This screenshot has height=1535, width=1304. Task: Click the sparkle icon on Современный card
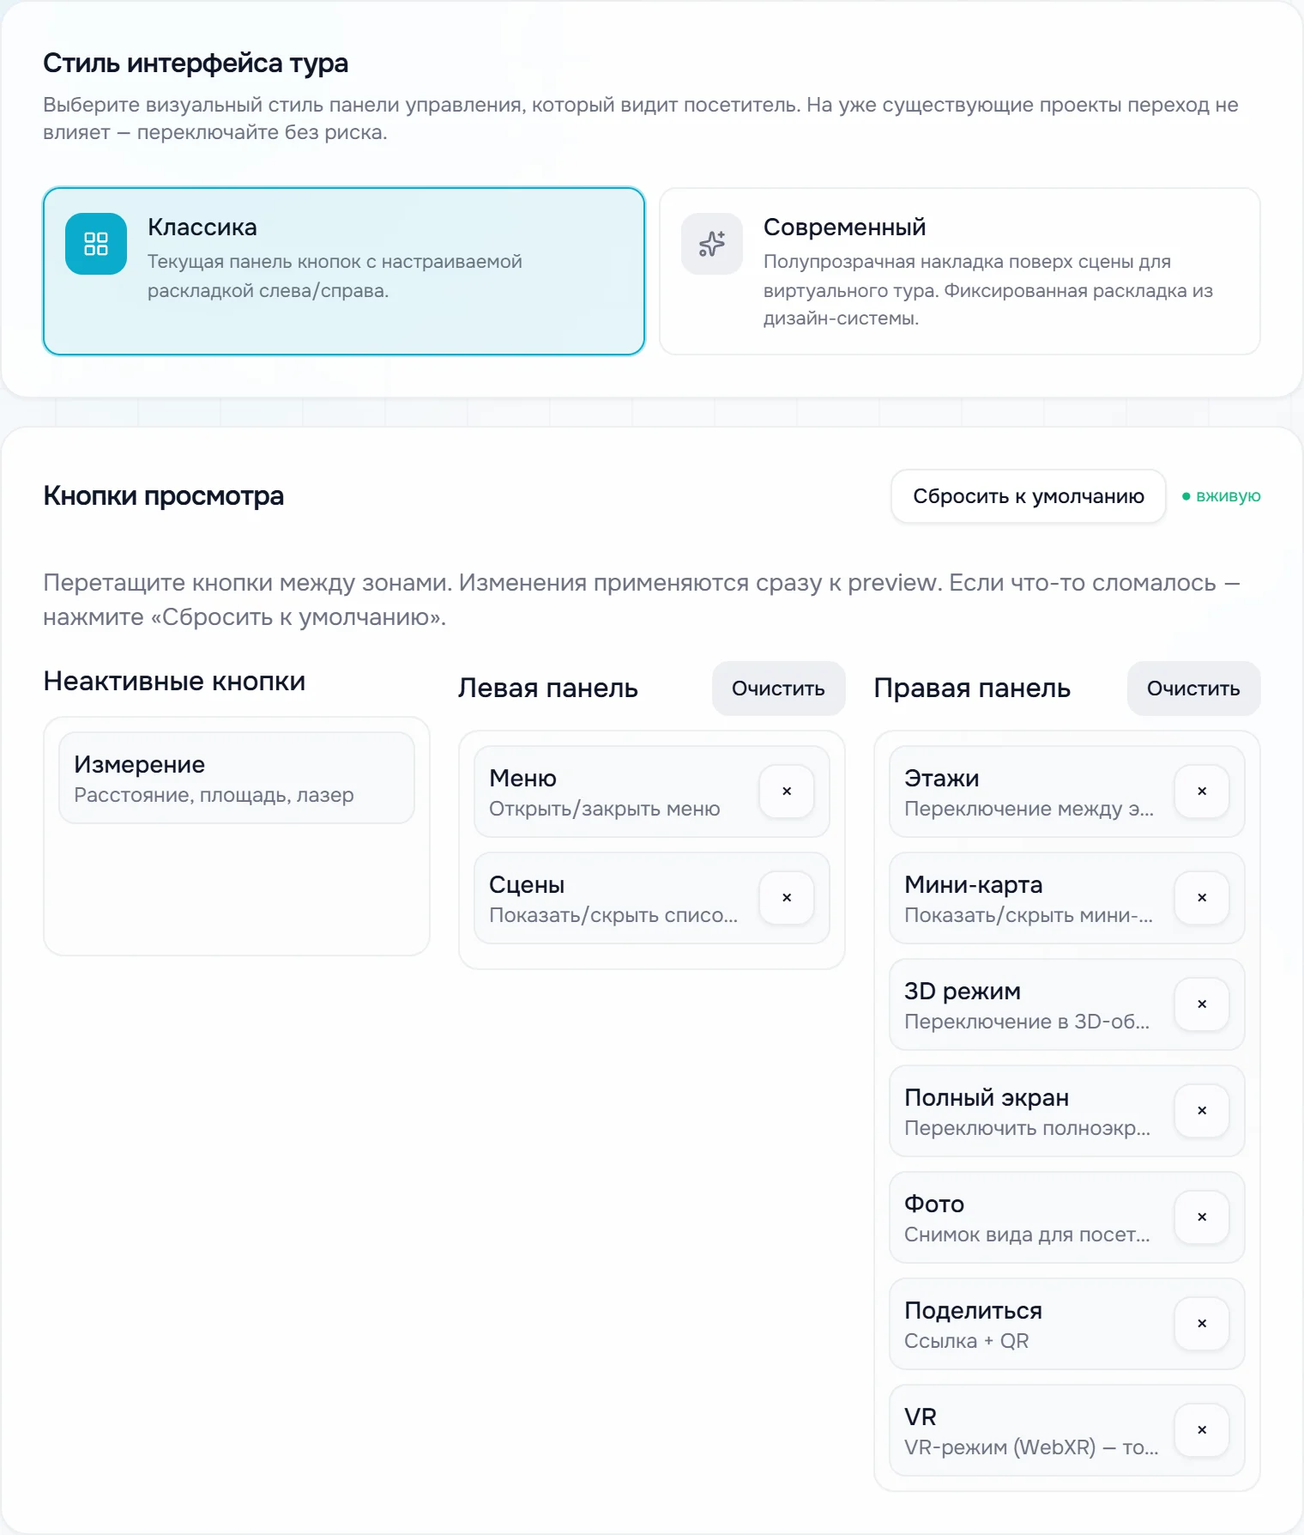[712, 244]
